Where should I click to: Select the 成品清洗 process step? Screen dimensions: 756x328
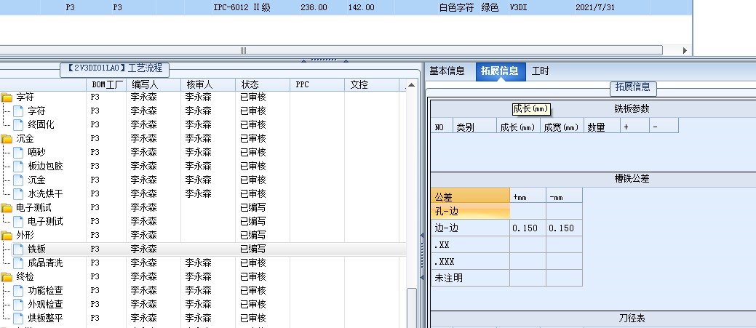point(45,263)
